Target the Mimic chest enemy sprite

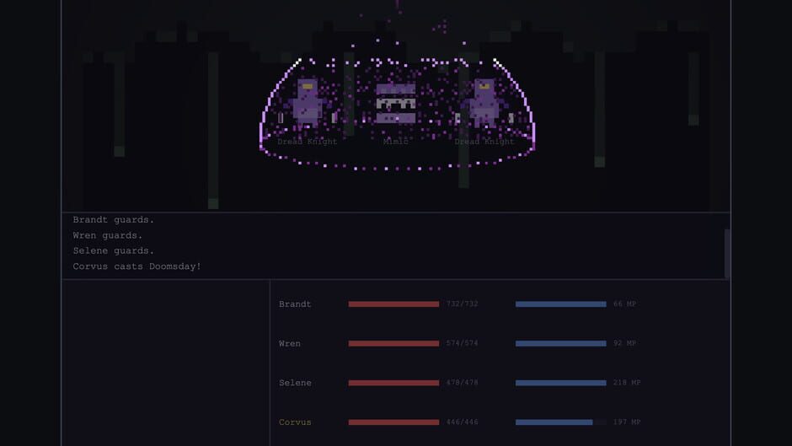tap(396, 104)
